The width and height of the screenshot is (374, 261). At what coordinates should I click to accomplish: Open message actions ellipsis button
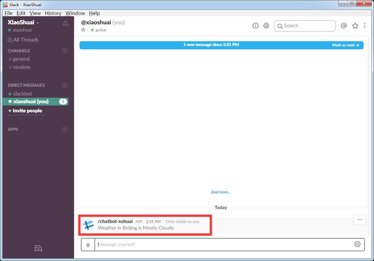tap(360, 220)
